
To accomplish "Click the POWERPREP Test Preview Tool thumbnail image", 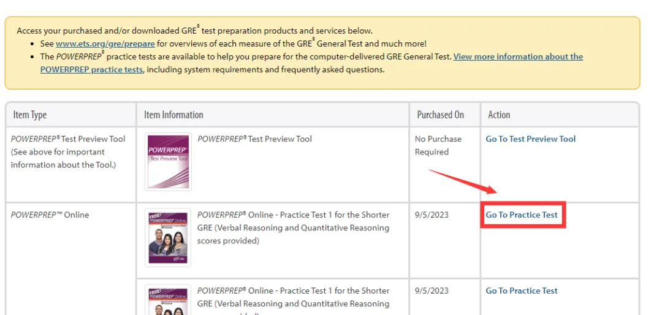I will [168, 161].
